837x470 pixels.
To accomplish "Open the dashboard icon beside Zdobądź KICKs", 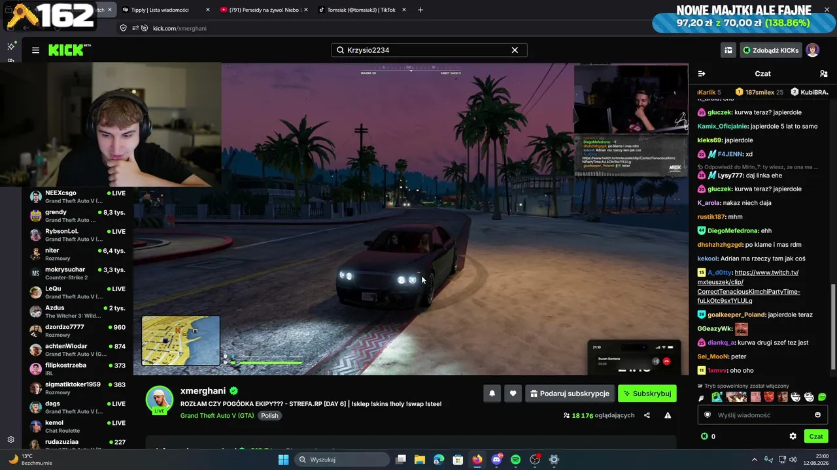I will point(728,50).
